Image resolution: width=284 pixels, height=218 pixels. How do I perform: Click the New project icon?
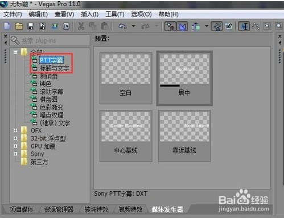[x=7, y=26]
